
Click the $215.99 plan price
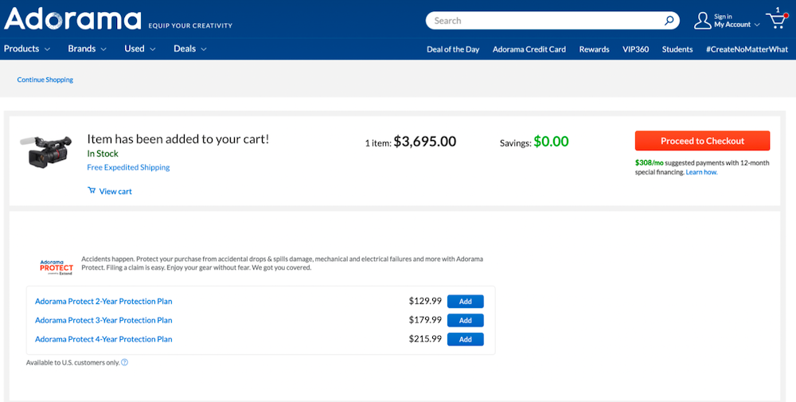click(x=425, y=338)
